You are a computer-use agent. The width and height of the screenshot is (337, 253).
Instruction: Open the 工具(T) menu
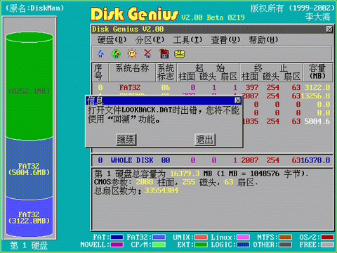point(187,40)
